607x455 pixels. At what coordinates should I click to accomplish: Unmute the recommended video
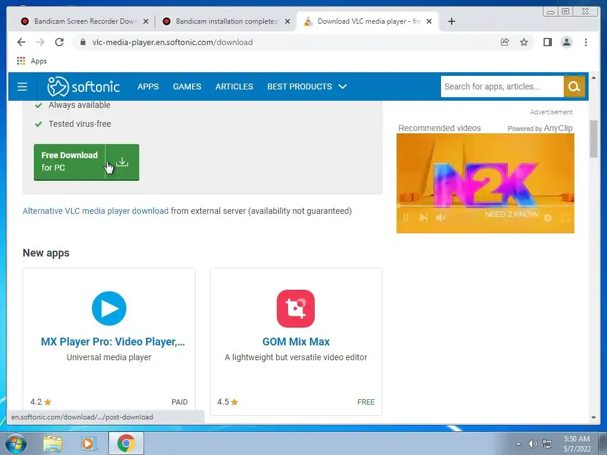(x=440, y=217)
